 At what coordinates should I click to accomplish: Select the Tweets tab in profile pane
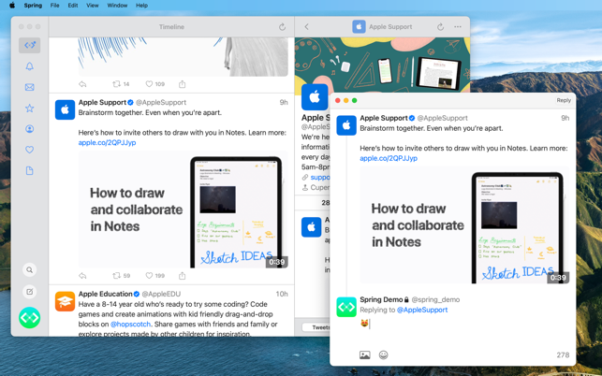(x=316, y=327)
